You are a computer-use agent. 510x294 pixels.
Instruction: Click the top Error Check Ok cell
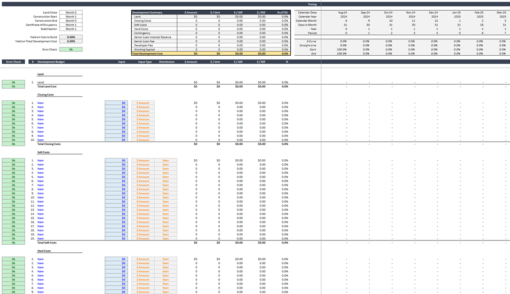click(x=71, y=49)
